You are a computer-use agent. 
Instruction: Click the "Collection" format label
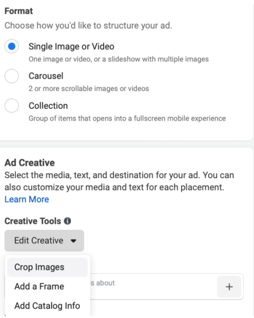48,106
